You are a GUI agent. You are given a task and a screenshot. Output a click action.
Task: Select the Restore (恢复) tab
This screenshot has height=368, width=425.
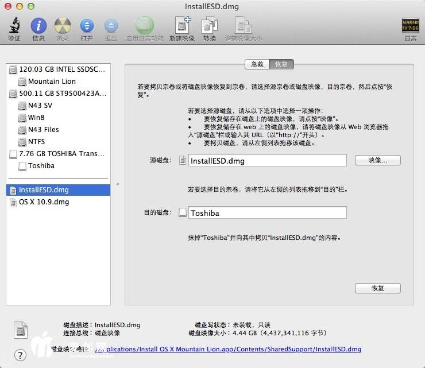click(x=281, y=64)
